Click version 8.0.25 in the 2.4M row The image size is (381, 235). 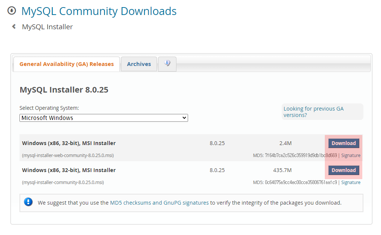[x=217, y=144]
